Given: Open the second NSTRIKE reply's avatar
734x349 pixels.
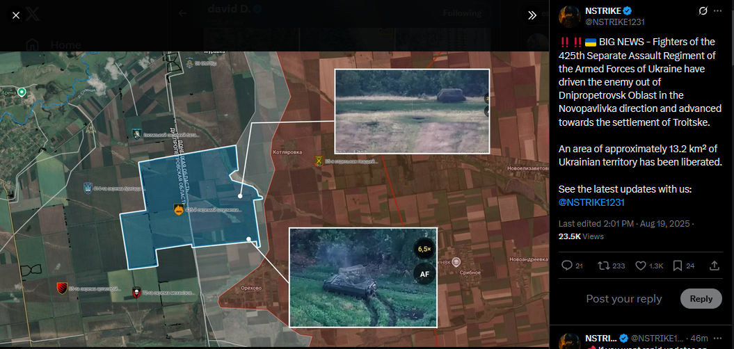Looking at the screenshot, I should [570, 341].
